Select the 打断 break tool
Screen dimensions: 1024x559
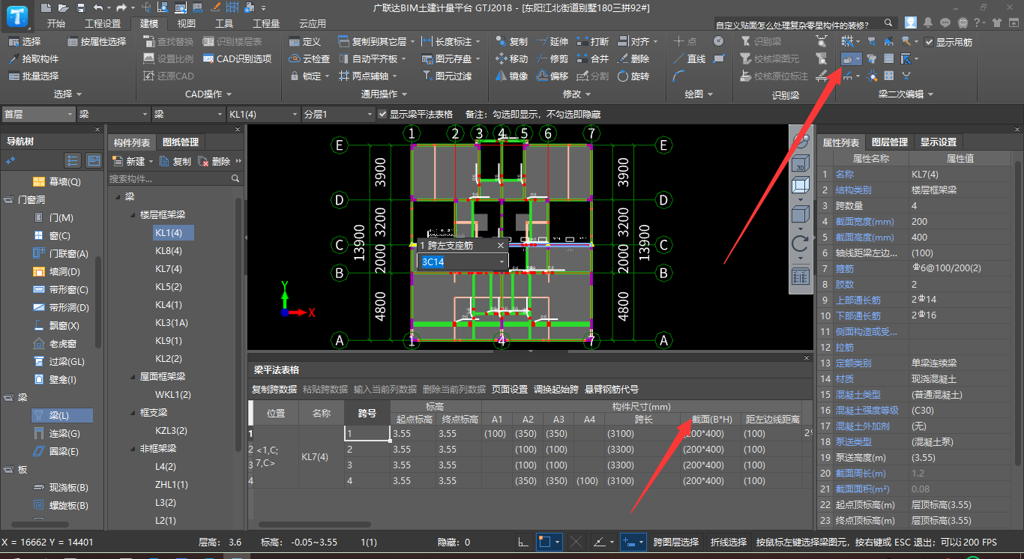593,41
